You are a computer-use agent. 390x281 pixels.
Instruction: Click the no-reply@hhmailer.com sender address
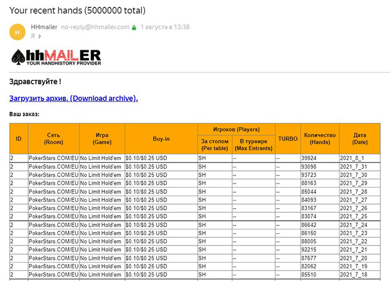pyautogui.click(x=95, y=27)
